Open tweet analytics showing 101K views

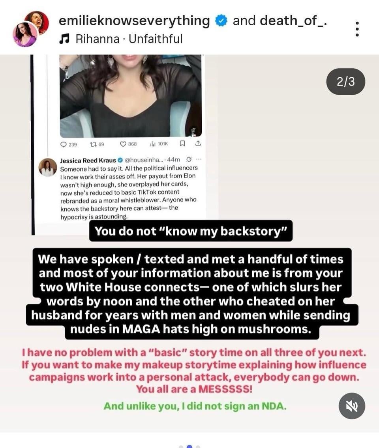[x=153, y=144]
